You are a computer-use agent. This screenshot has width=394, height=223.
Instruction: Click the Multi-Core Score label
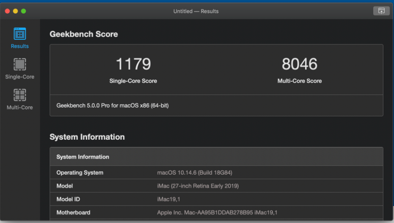300,81
